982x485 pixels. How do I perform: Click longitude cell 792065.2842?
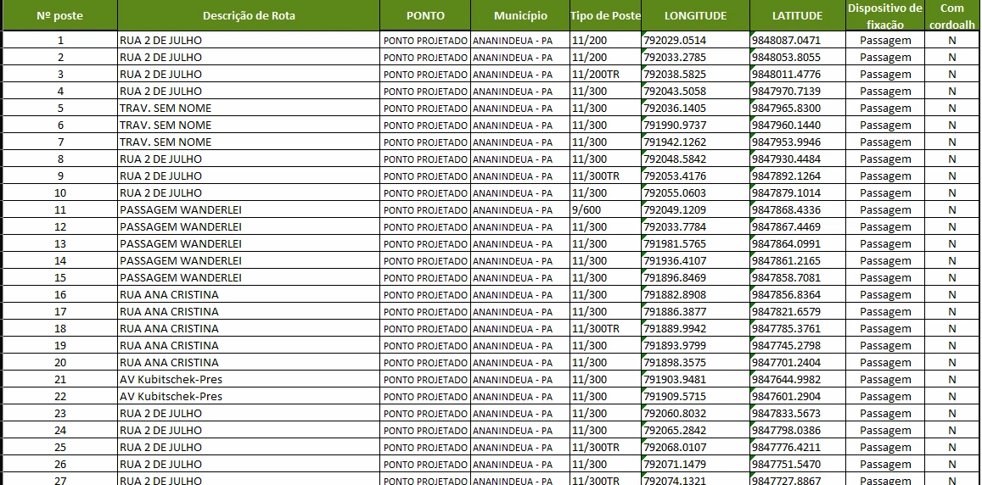tap(696, 430)
